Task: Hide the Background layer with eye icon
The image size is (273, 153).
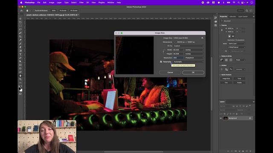Action: 221,118
